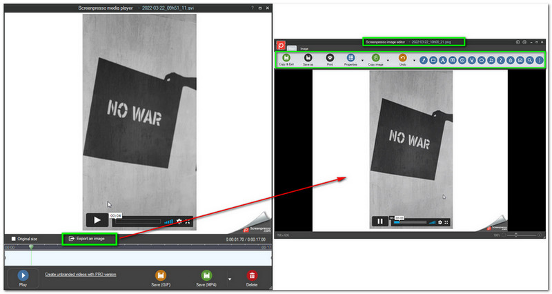Select the blur droplet tool
Viewport: 552px width, 294px height.
point(511,60)
